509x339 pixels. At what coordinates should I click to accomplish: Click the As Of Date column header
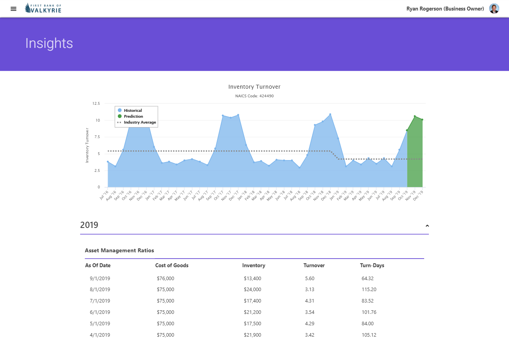98,265
